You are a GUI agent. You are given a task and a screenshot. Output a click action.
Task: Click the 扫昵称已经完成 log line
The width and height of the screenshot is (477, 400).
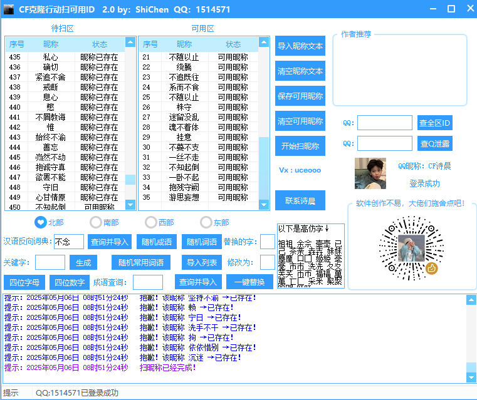(x=167, y=368)
